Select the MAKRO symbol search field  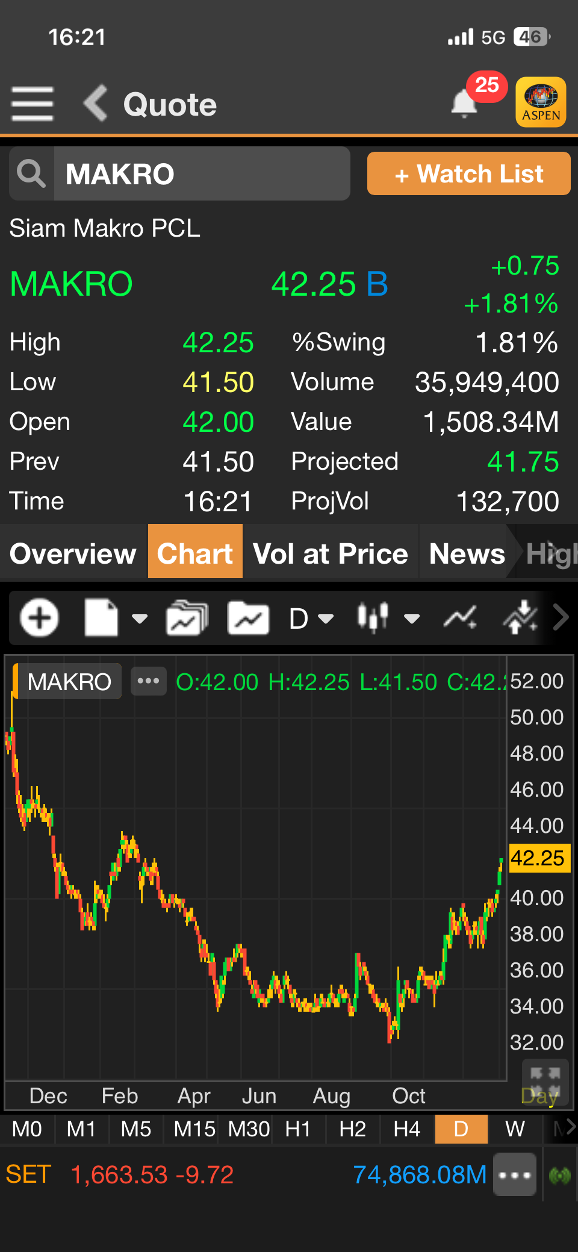coord(202,173)
